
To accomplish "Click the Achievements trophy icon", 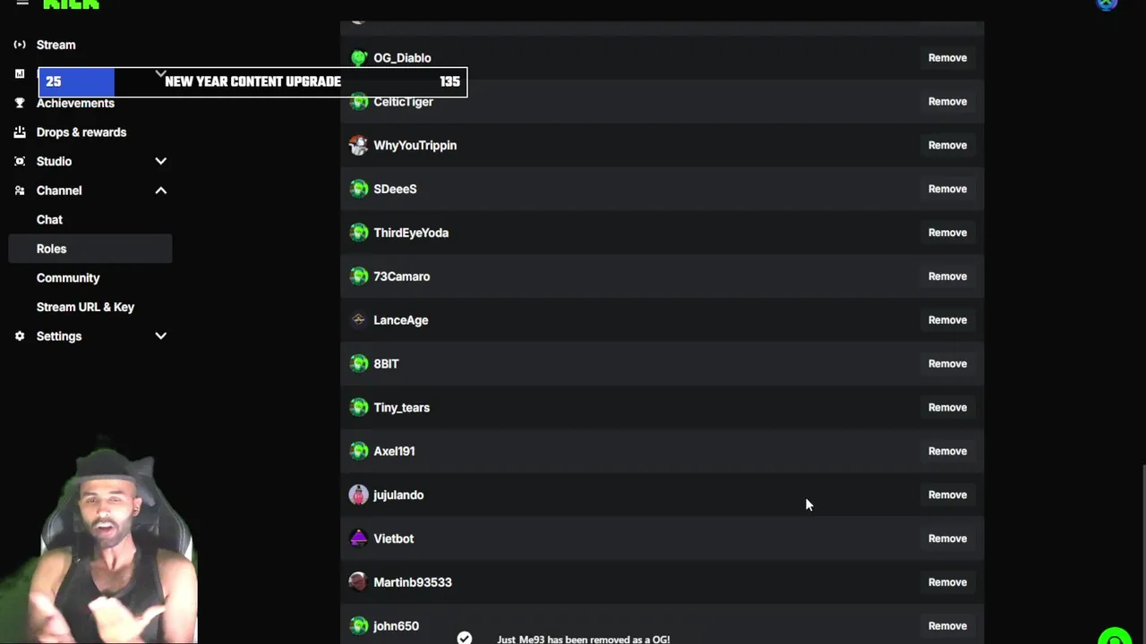I will click(20, 103).
